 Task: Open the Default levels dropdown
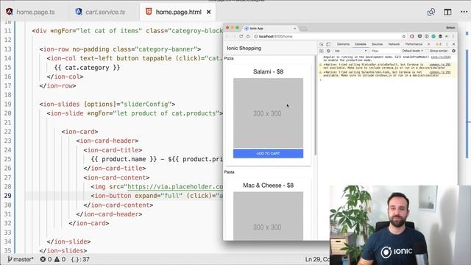click(412, 51)
